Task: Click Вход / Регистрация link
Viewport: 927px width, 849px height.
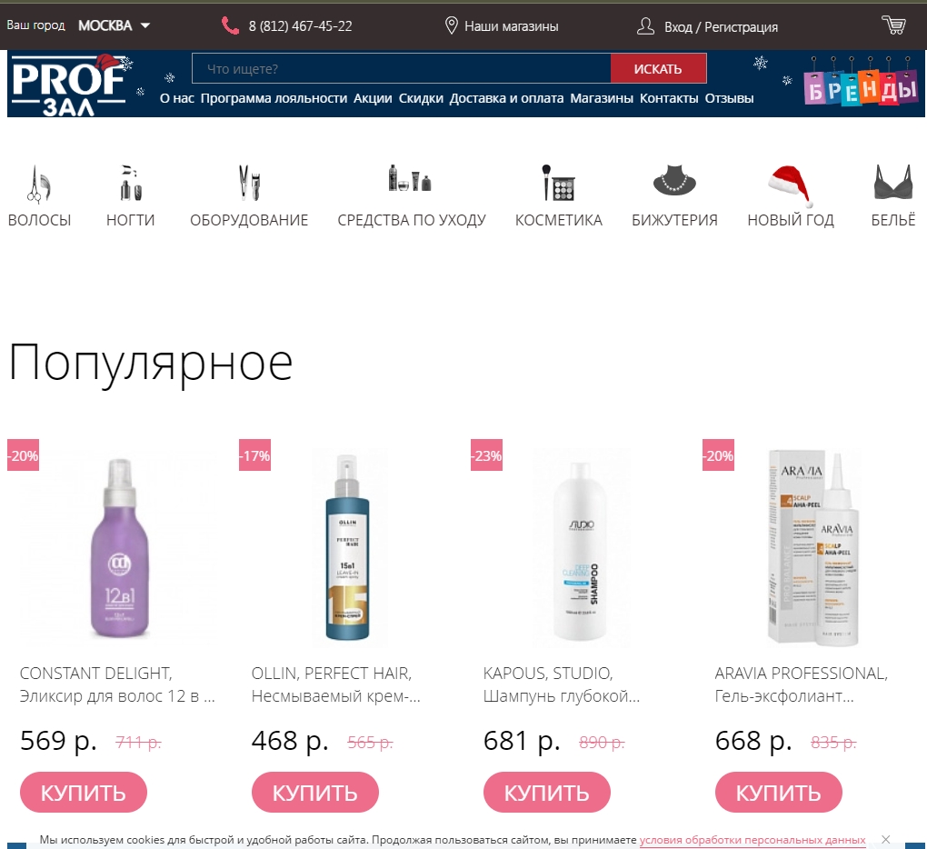Action: [x=721, y=26]
